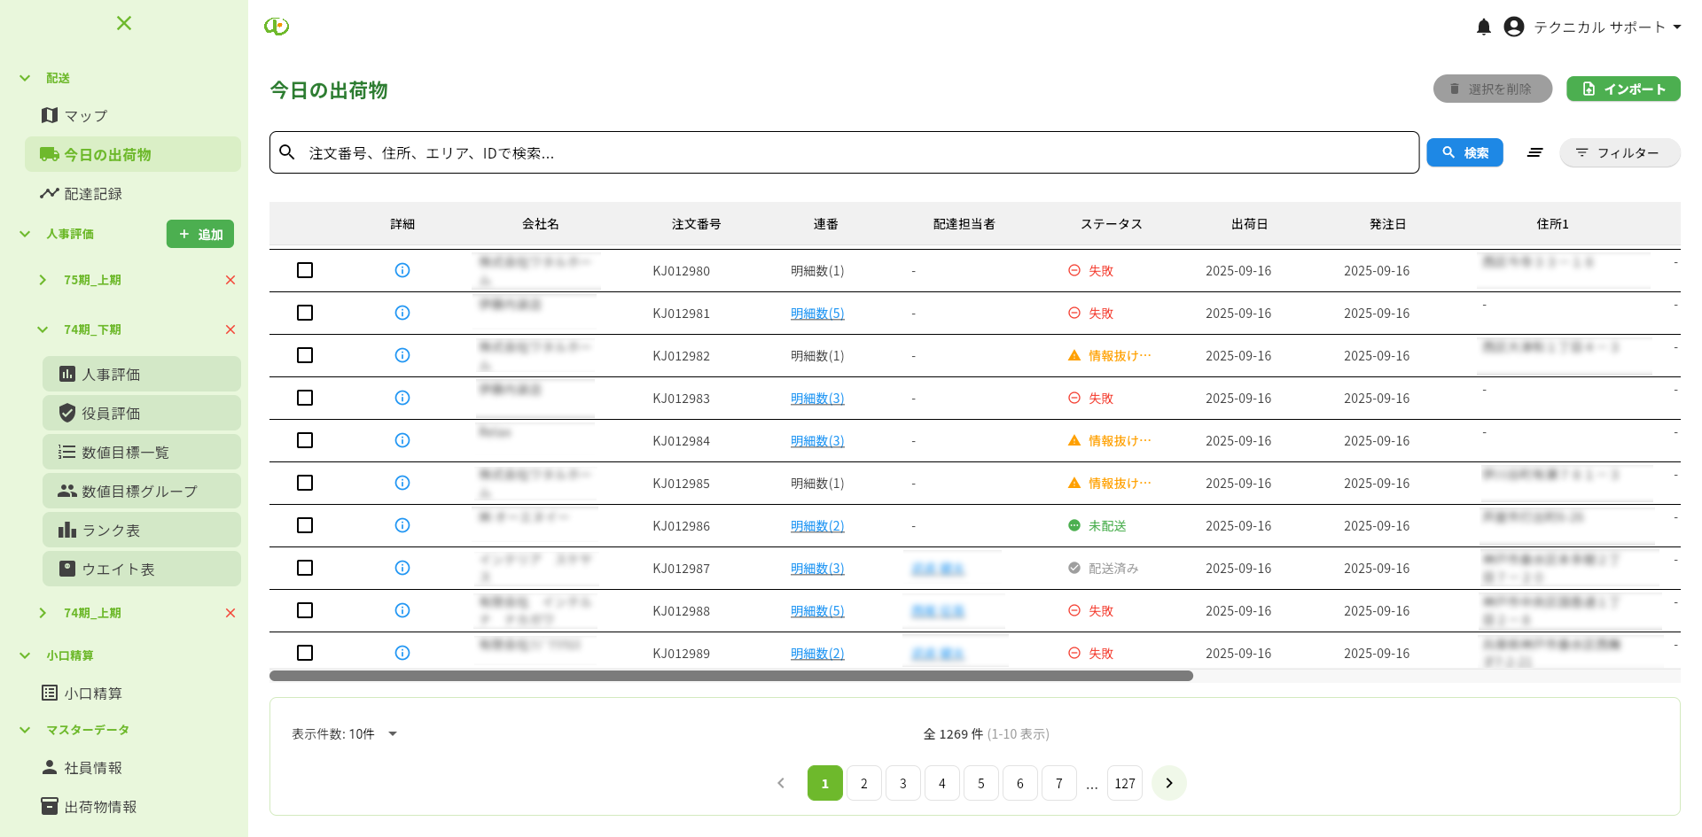Check the box for order KJ012988
1702x837 pixels.
click(305, 610)
